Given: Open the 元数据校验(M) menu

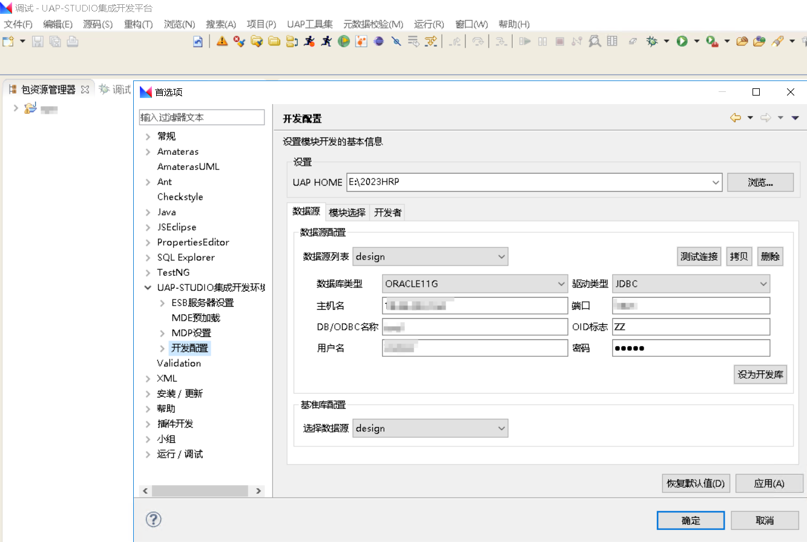Looking at the screenshot, I should (x=373, y=24).
